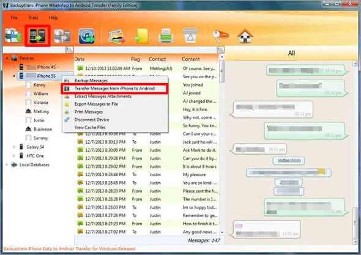Click message icon for 12/7/2013 8:30:13 PM row
Image resolution: width=361 pixels, height=255 pixels.
(x=80, y=142)
